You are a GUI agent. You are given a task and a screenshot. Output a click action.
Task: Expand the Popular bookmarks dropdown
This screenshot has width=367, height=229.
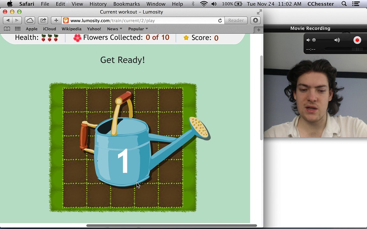[138, 29]
